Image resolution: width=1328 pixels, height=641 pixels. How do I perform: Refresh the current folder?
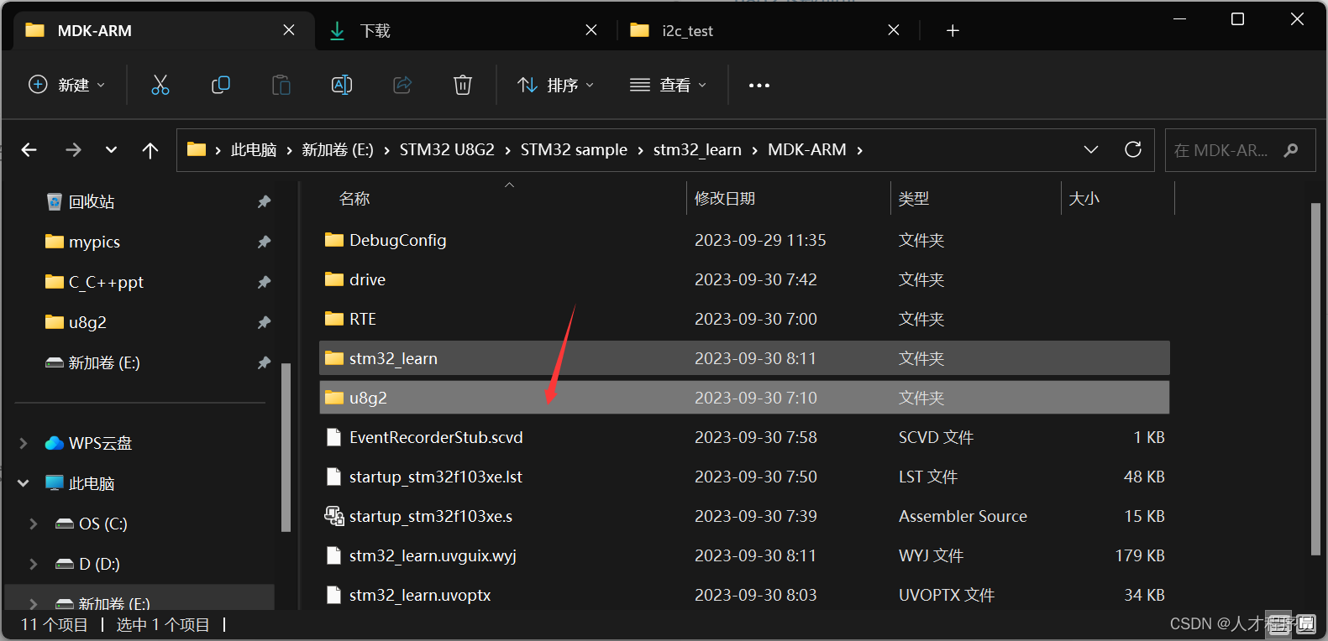[x=1133, y=149]
